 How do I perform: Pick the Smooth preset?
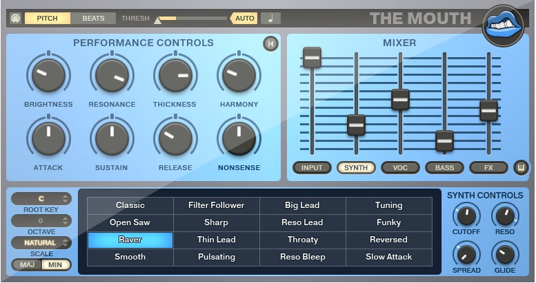(x=130, y=257)
